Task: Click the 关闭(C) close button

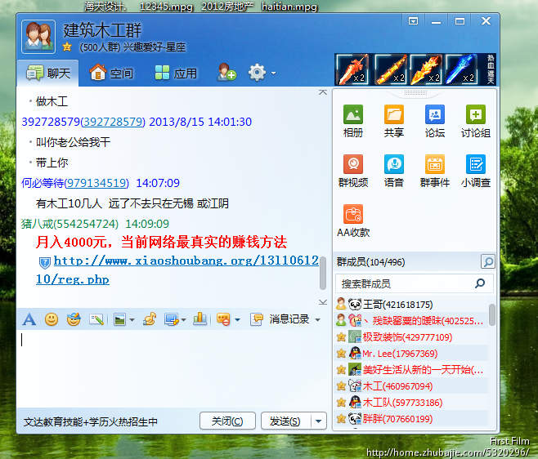Action: pyautogui.click(x=227, y=421)
